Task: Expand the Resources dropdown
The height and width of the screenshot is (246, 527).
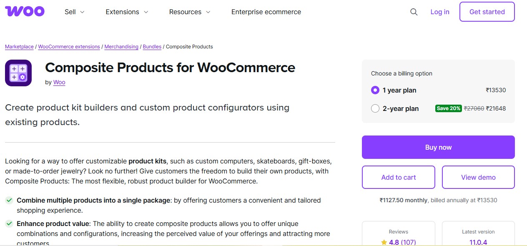Action: pos(189,12)
